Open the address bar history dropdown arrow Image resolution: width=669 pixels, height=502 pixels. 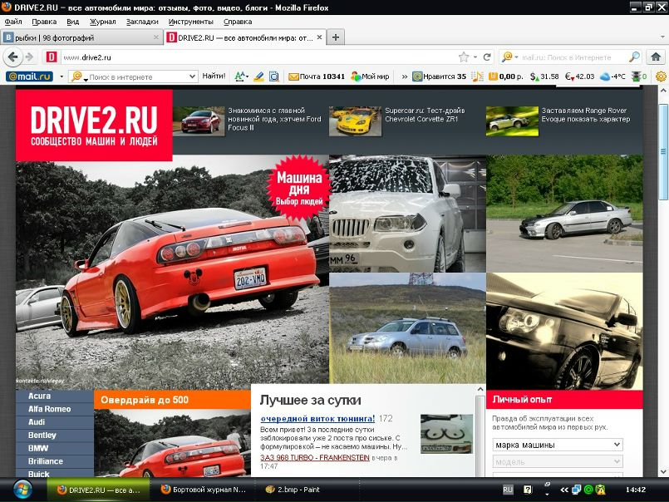(477, 57)
